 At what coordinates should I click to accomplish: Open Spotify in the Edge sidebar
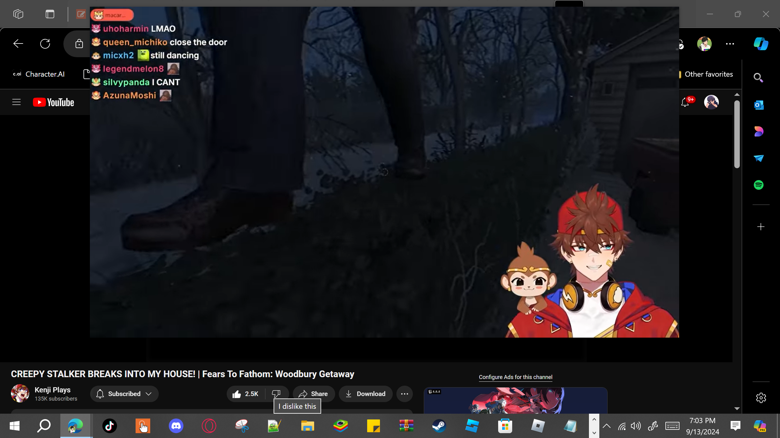[x=759, y=185]
